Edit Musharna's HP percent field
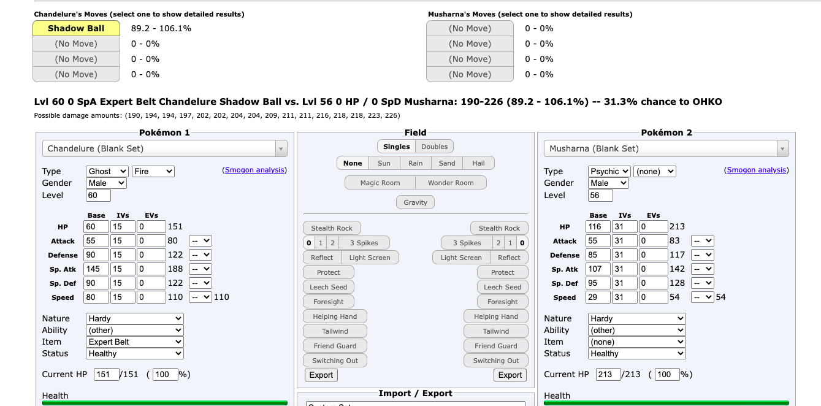The width and height of the screenshot is (821, 406). pyautogui.click(x=667, y=374)
